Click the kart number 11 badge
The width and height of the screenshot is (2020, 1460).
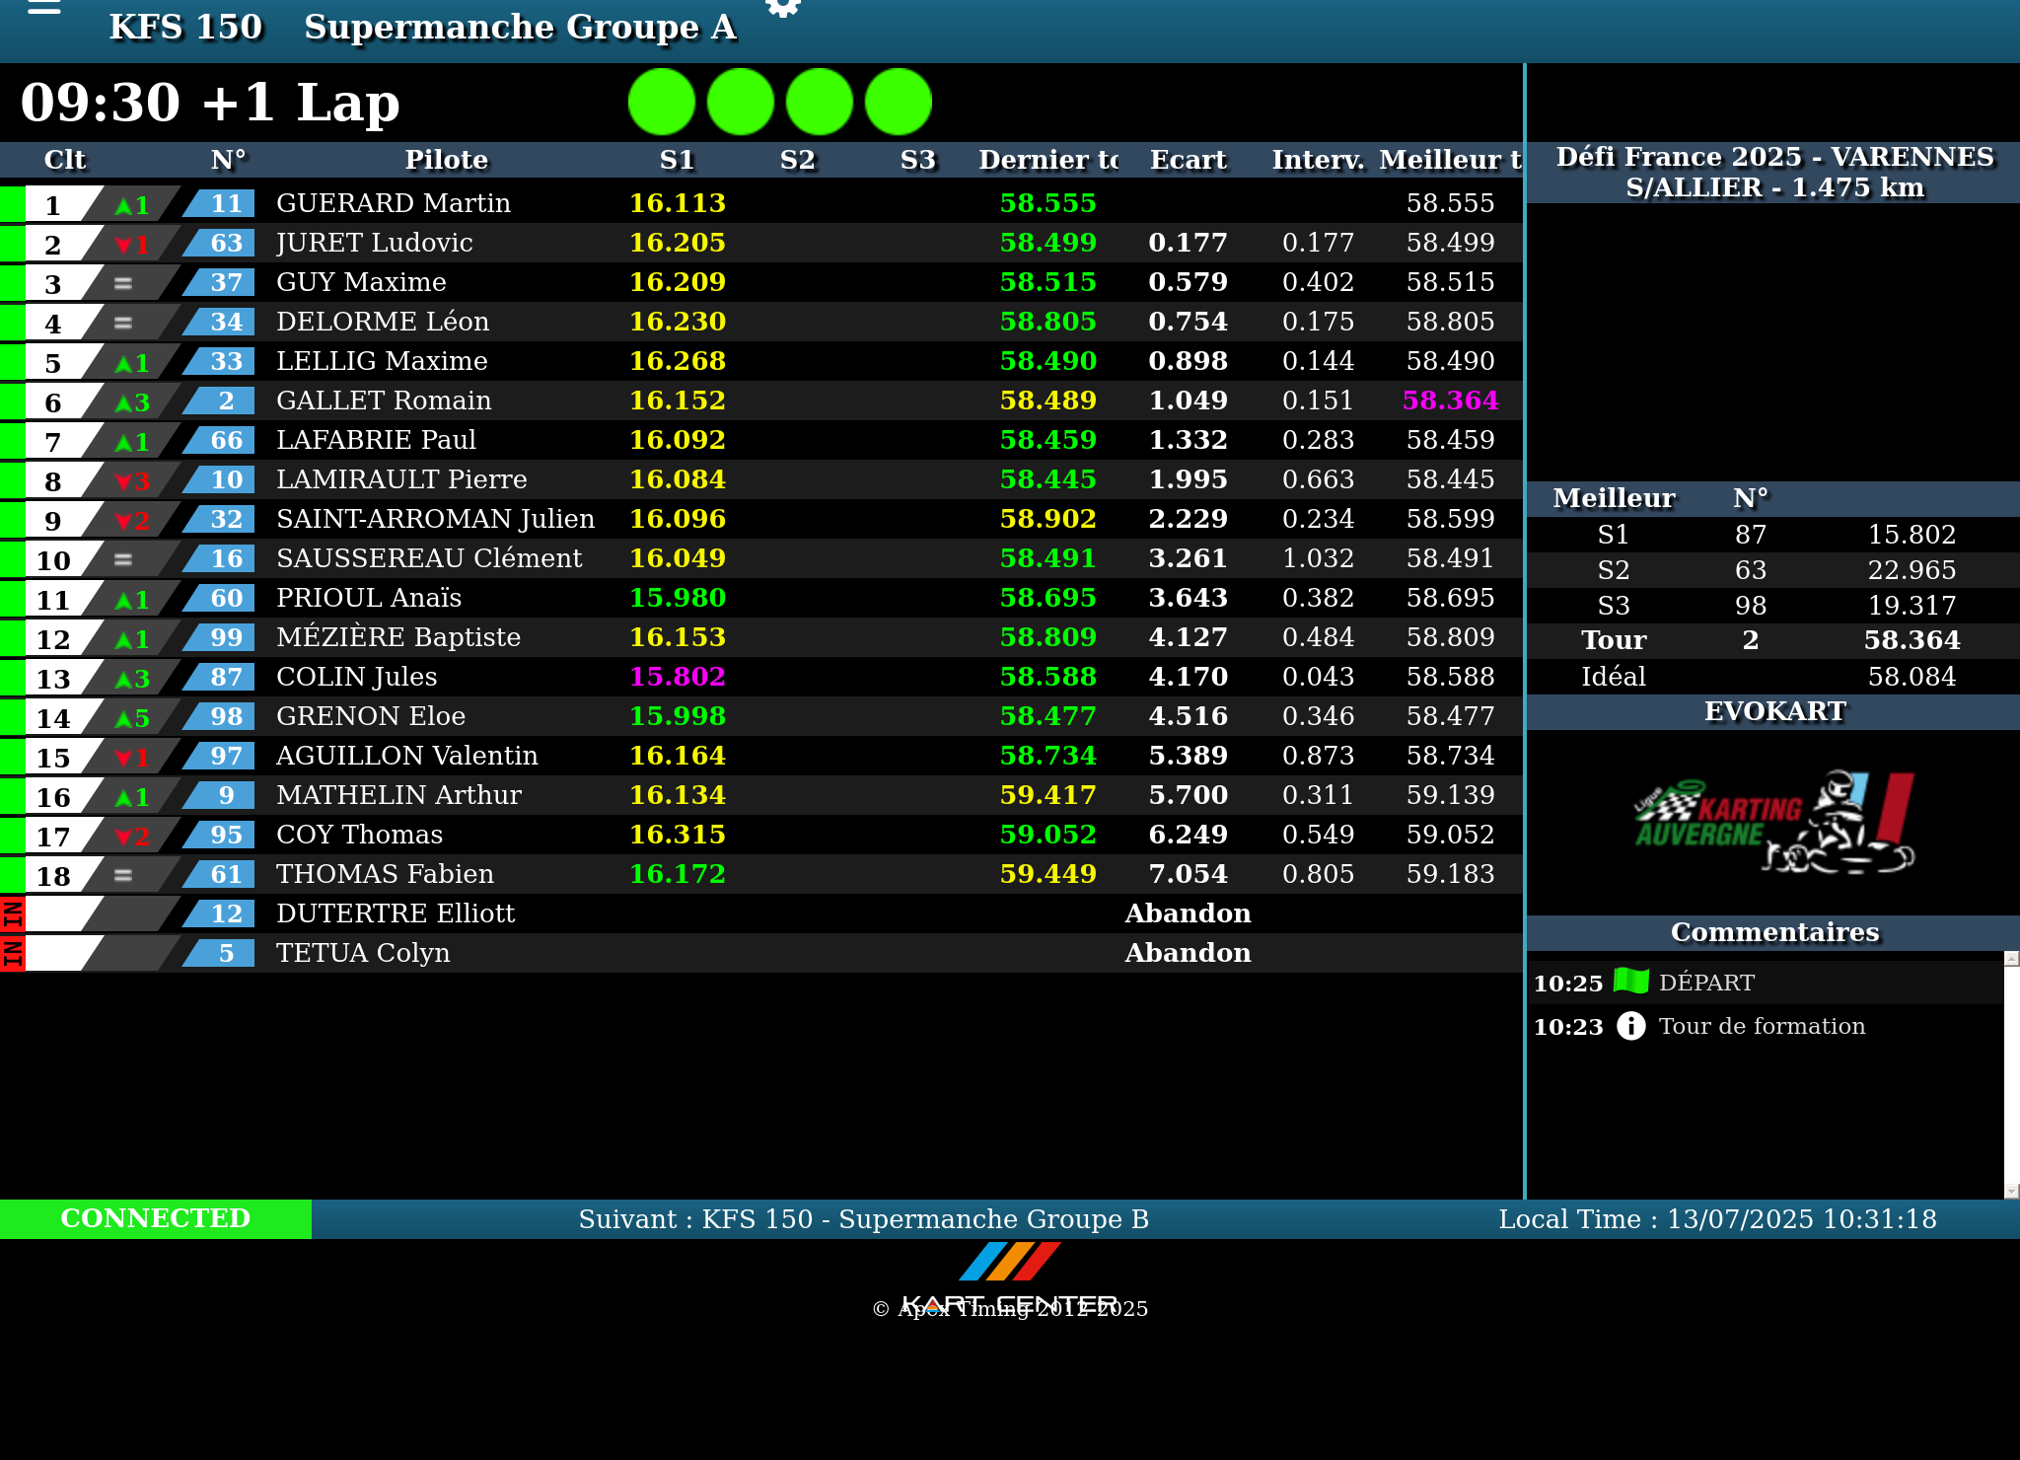226,203
